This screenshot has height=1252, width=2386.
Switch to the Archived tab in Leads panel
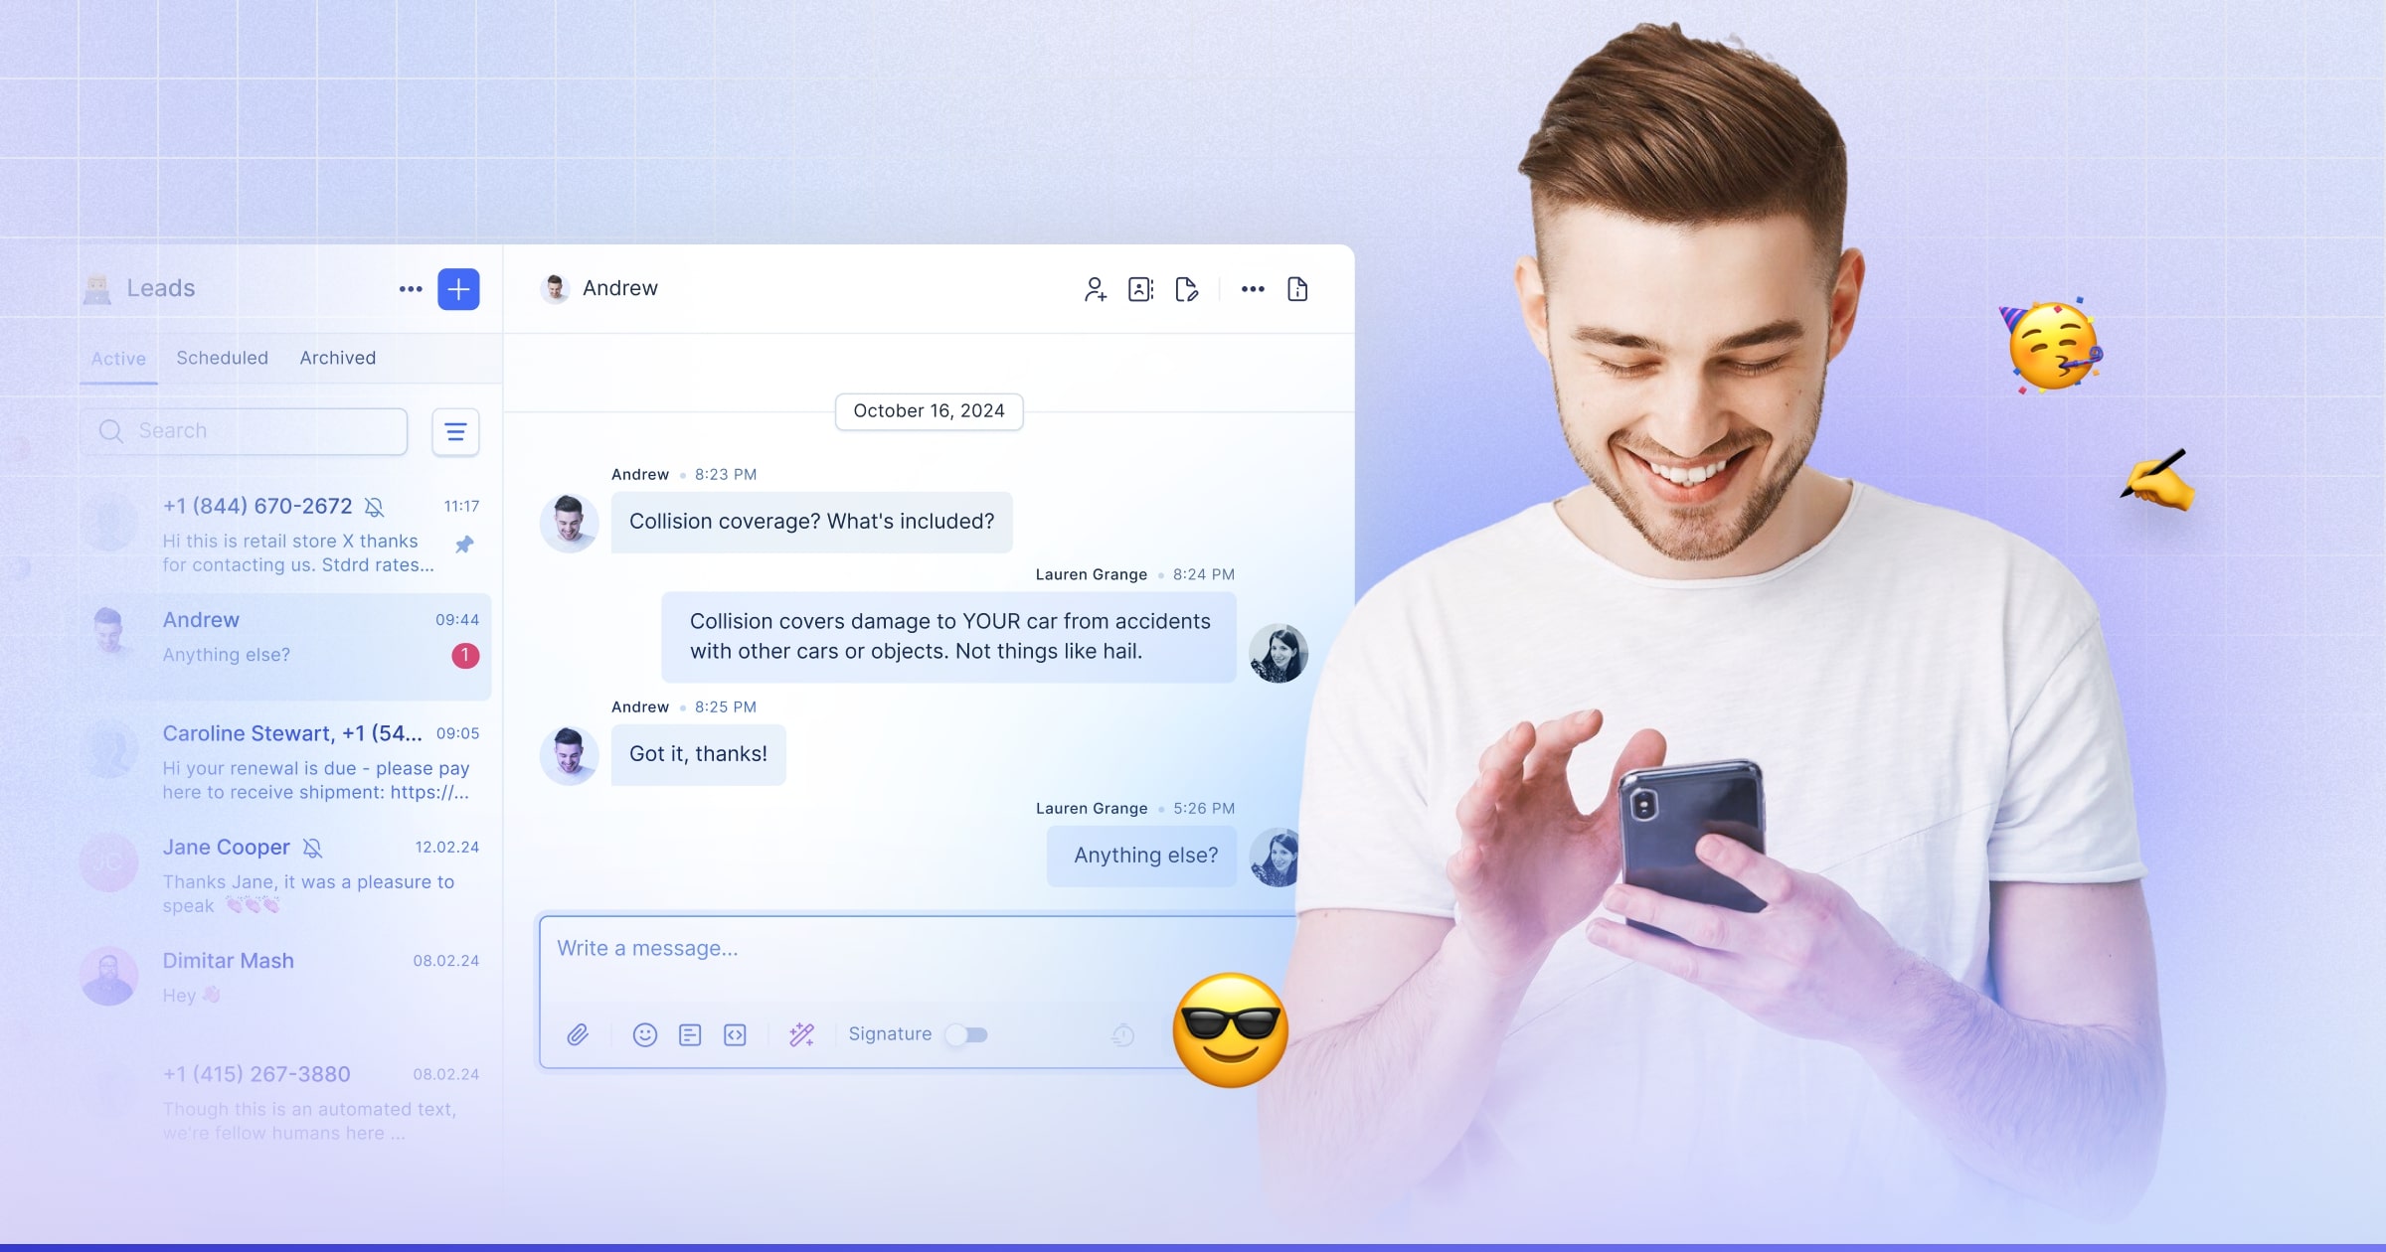click(336, 357)
